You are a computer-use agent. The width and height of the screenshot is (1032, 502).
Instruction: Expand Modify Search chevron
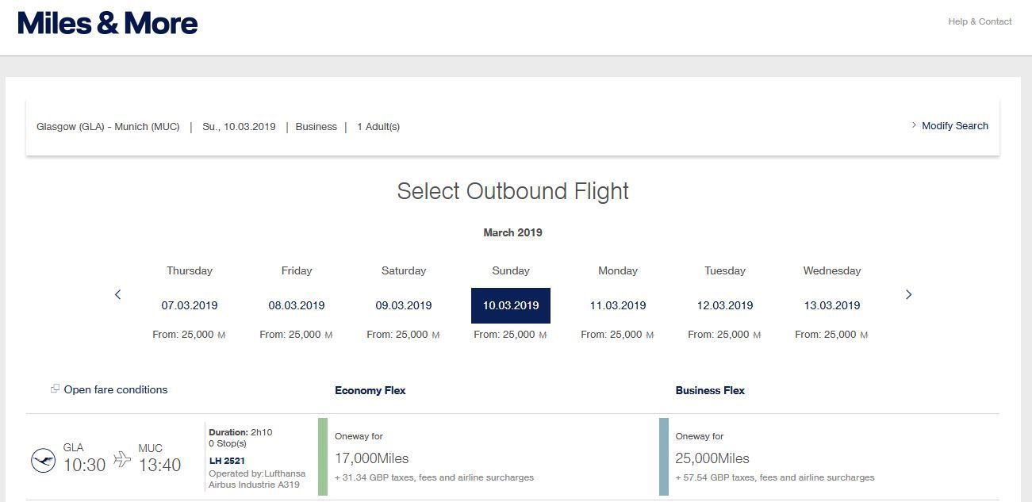pos(914,125)
